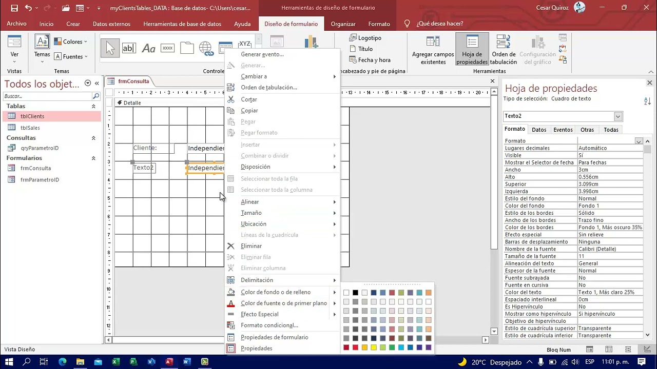Pick the yellow swatch in the bottom row
The image size is (657, 369).
tap(374, 347)
